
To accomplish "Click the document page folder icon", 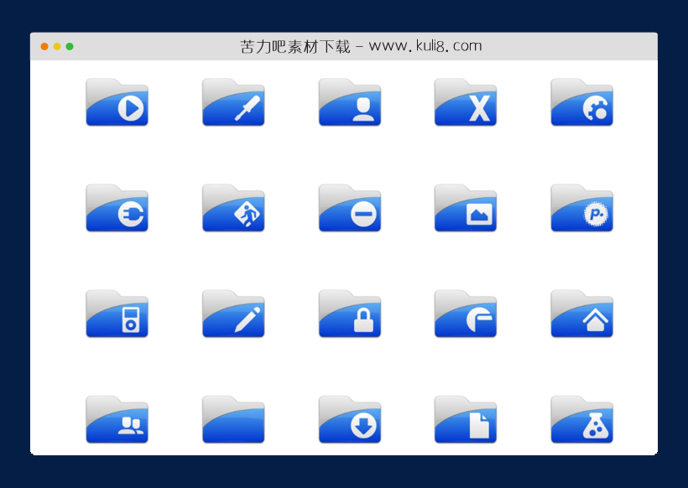I will (x=466, y=420).
